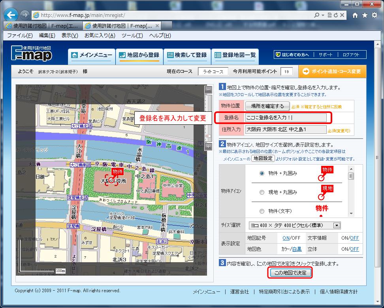Click the shield icon beside はじめての方へ
This screenshot has height=308, width=384.
click(x=279, y=54)
